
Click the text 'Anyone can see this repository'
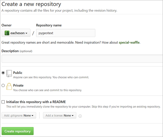pos(32,77)
